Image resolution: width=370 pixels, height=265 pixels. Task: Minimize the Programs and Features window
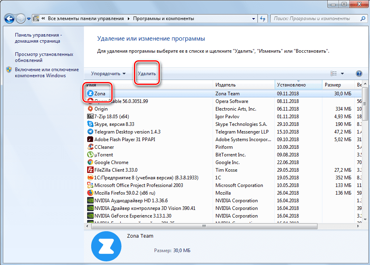tap(333, 4)
